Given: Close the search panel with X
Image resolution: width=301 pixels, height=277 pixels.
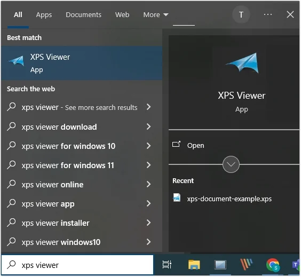Looking at the screenshot, I should (290, 14).
